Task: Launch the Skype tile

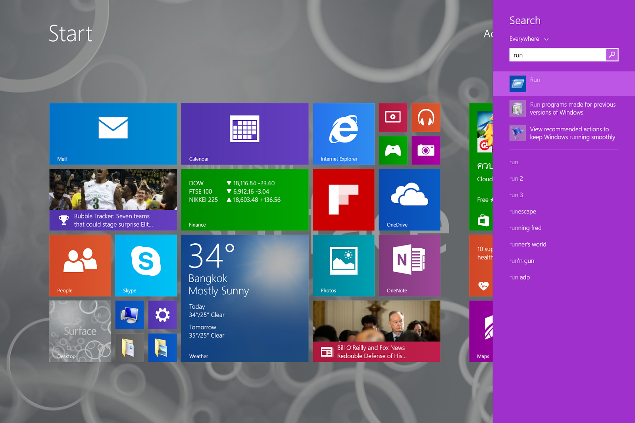Action: 146,265
